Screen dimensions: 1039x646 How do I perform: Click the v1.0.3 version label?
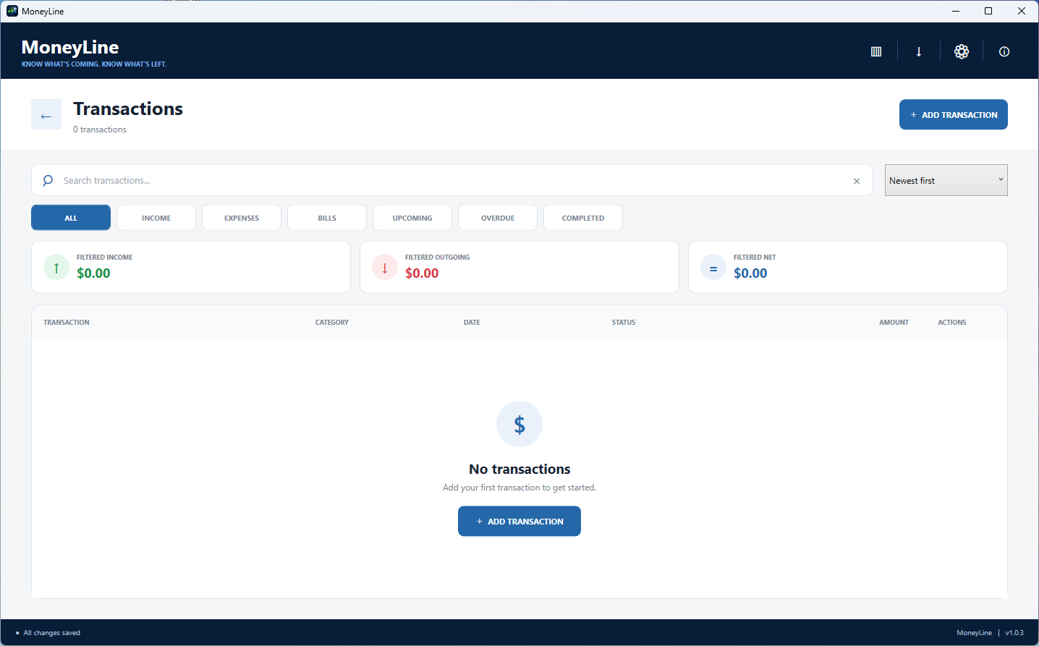click(x=1014, y=633)
